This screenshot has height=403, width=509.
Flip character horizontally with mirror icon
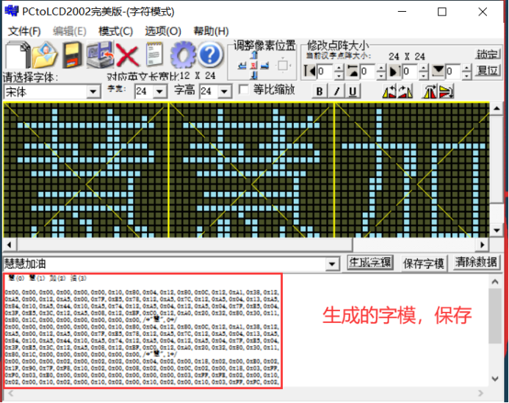(430, 91)
